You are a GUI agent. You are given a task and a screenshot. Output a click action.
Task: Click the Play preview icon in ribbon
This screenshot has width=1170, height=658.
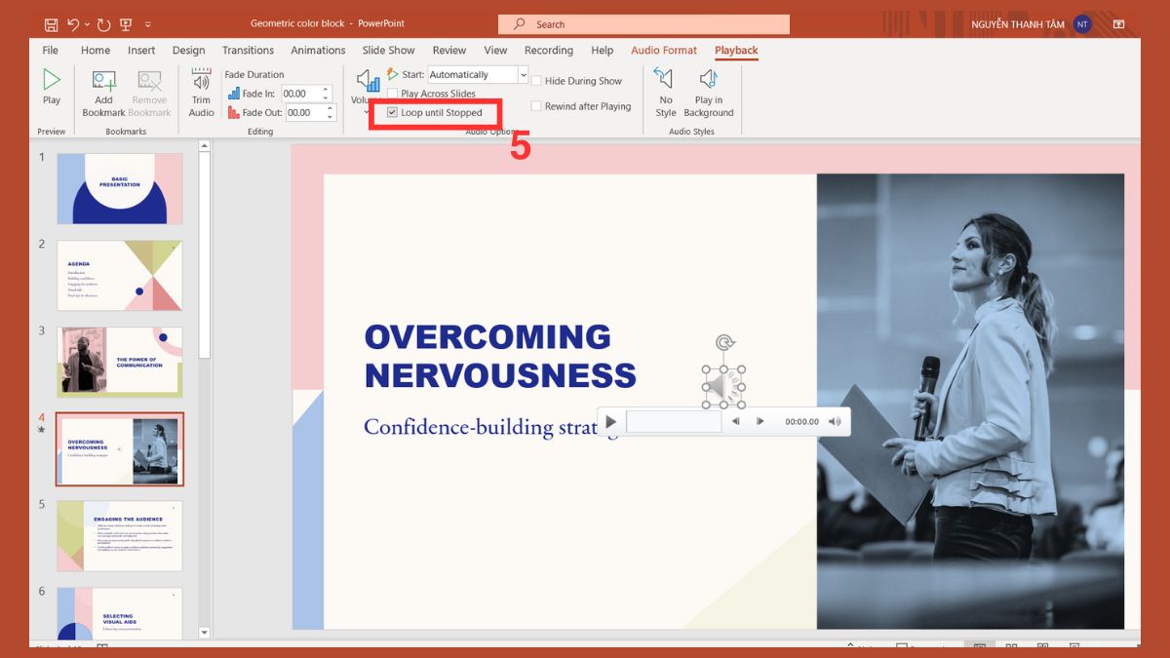pos(52,81)
